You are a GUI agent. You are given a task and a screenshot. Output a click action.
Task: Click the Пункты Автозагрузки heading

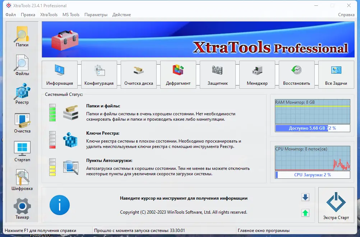[109, 161]
